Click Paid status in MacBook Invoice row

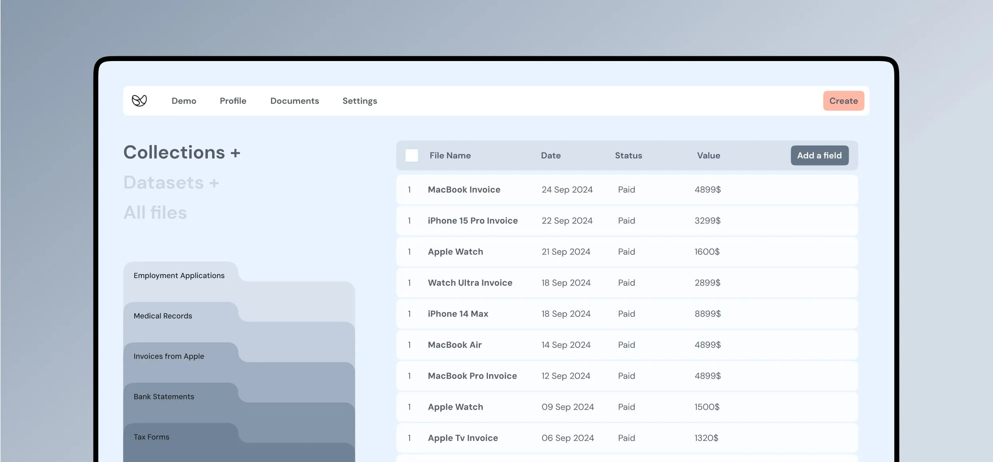pos(626,190)
